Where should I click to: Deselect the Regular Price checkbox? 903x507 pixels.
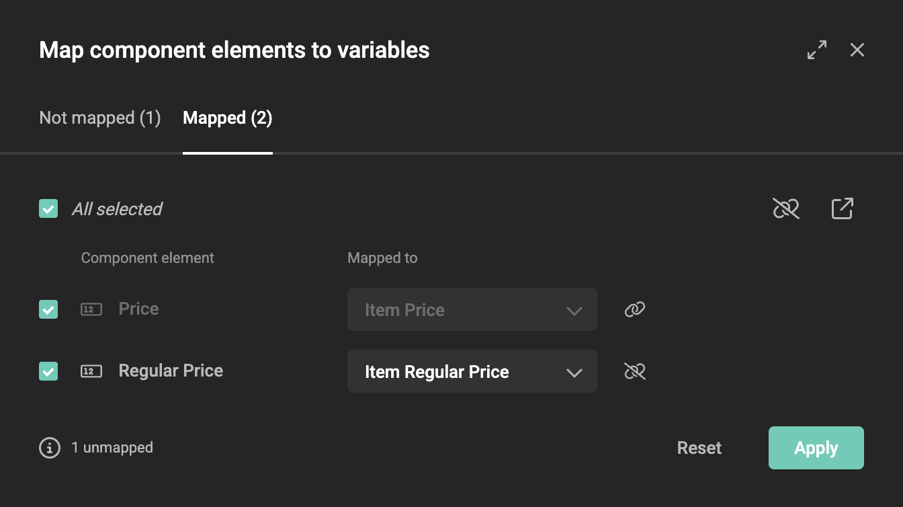point(48,371)
